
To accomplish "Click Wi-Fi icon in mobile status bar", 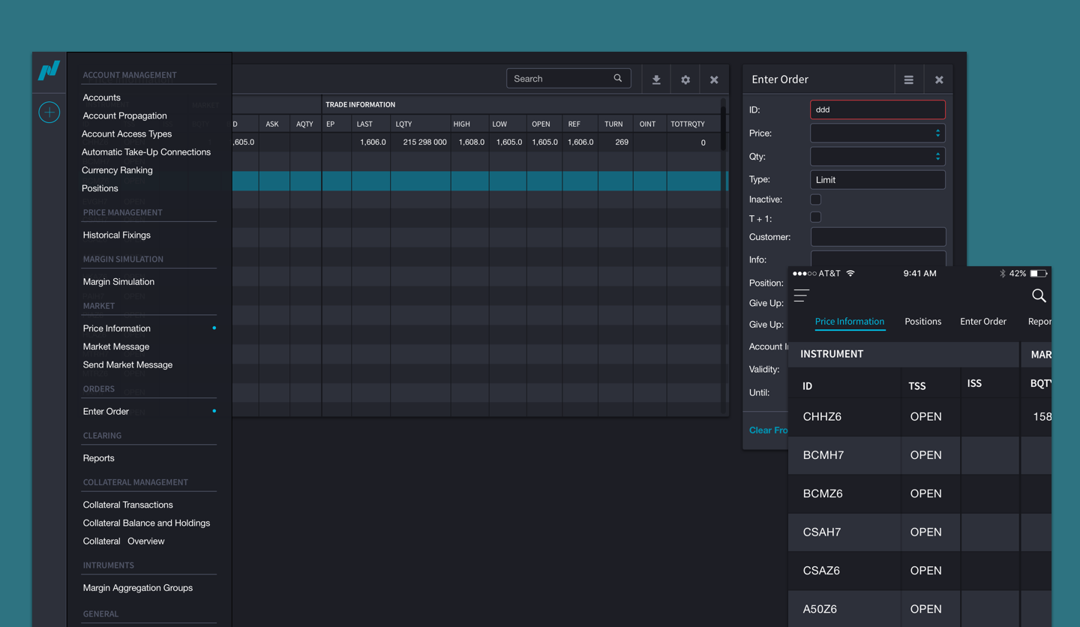I will point(850,274).
